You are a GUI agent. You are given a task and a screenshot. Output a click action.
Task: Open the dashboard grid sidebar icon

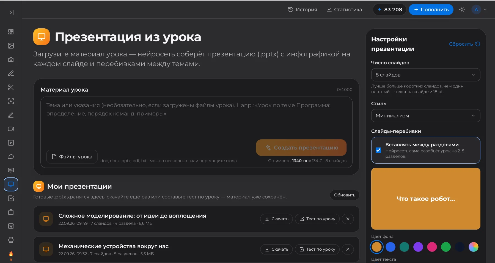(x=11, y=32)
